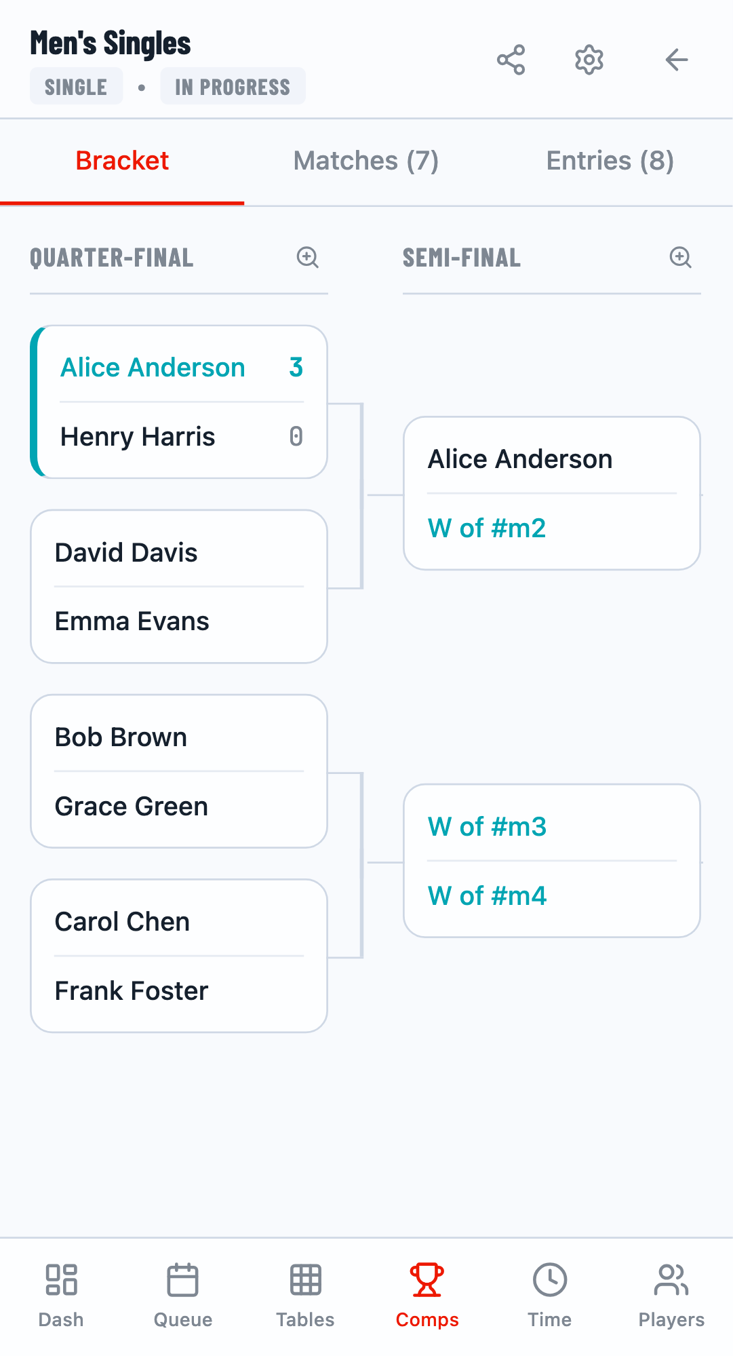Switch to the Entries tab
The image size is (733, 1356).
610,161
